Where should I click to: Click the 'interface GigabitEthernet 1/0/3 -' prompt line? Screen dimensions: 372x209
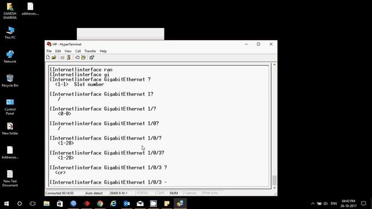[108, 182]
